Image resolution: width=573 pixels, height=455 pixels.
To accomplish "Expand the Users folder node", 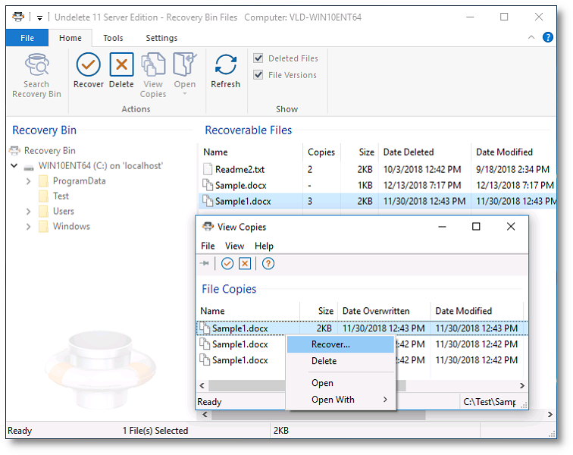I will point(29,212).
